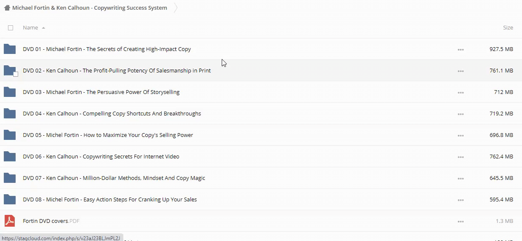
Task: Toggle the select-all checkbox in header
Action: (11, 28)
